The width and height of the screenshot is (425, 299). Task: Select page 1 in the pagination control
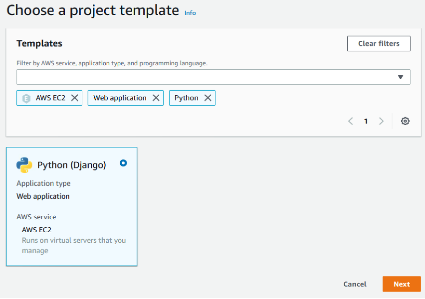[x=366, y=121]
